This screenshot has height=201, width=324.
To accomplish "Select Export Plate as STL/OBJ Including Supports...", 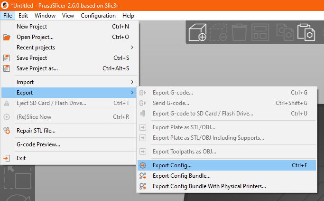I will coord(227,138).
